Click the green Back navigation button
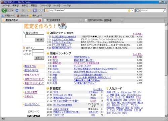The width and height of the screenshot is (168, 121). (x=4, y=11)
